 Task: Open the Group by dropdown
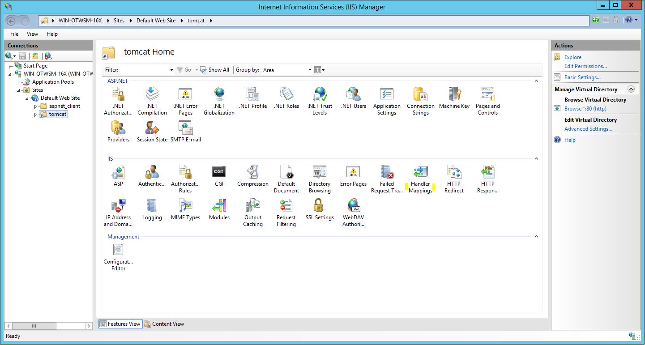[286, 70]
